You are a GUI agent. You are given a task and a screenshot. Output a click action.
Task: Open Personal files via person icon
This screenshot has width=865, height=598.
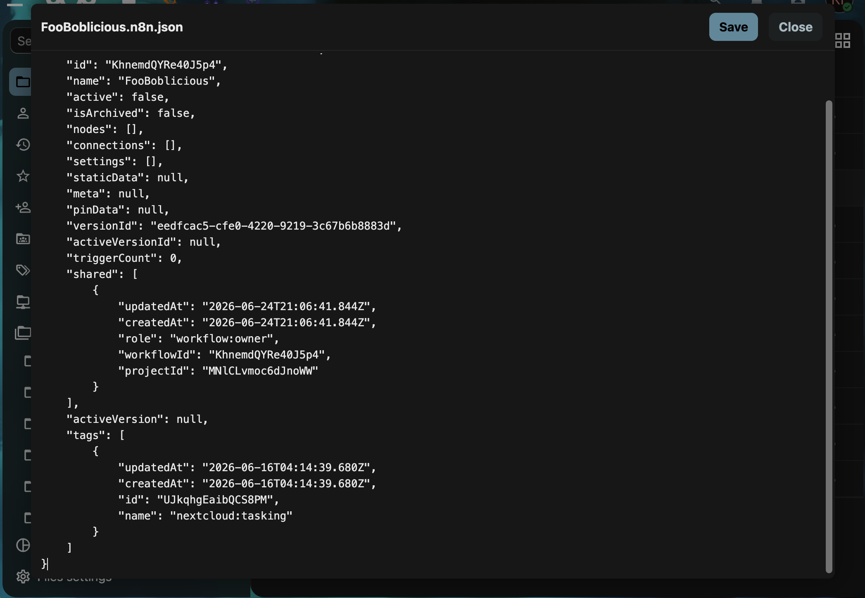[23, 113]
